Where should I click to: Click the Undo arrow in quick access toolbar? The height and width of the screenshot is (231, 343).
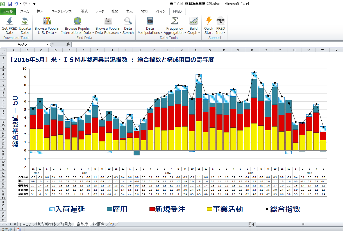click(x=16, y=4)
